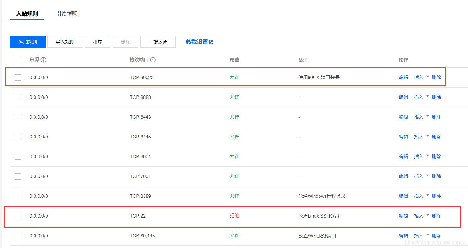Select the checkbox for TCP:60022 rule
The height and width of the screenshot is (248, 468).
[18, 78]
